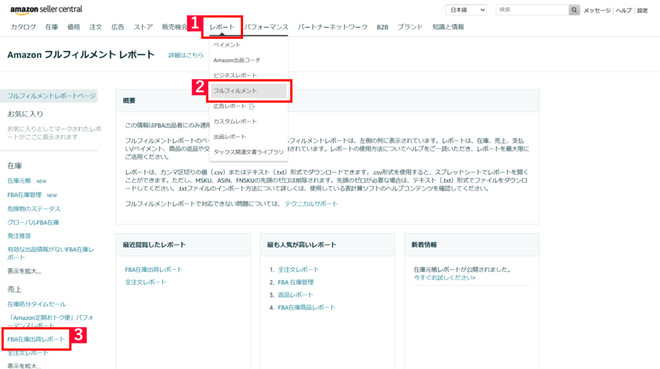The height and width of the screenshot is (369, 660).
Task: Open the パートナーネットワーク menu
Action: tap(333, 27)
